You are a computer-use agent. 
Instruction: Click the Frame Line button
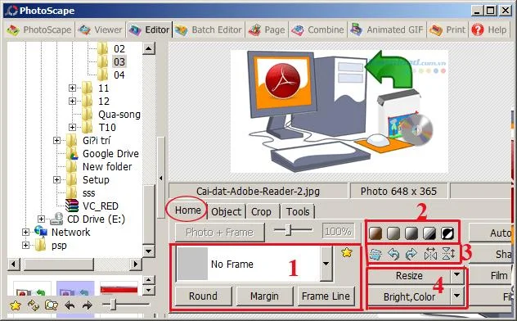click(326, 296)
